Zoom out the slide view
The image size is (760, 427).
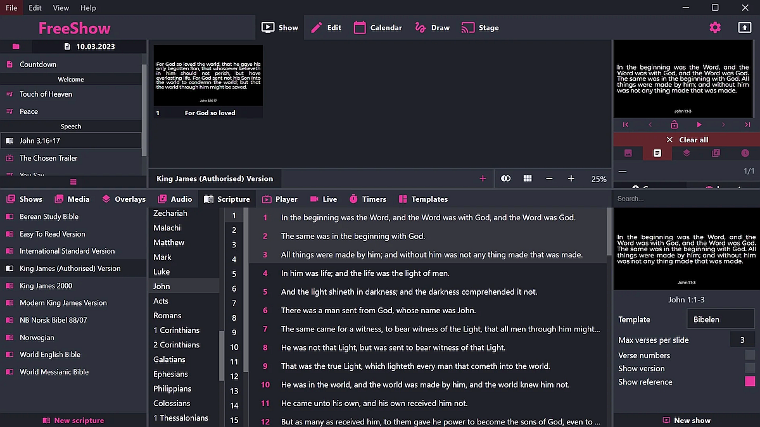point(549,178)
